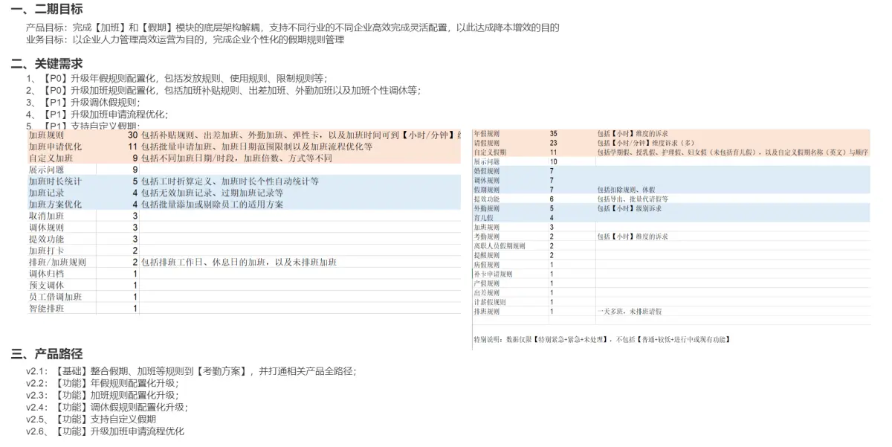Click the P1 requirement '升级加班申请流程优化'

[97, 115]
